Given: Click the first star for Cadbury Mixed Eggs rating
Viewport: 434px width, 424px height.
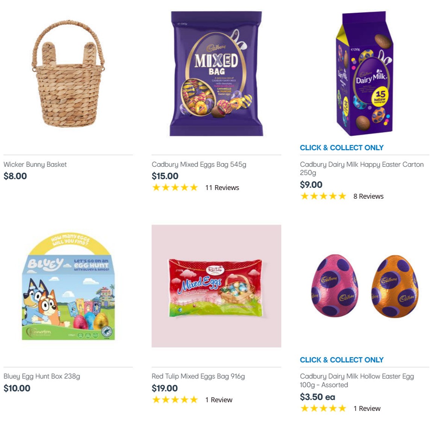Looking at the screenshot, I should pyautogui.click(x=156, y=187).
